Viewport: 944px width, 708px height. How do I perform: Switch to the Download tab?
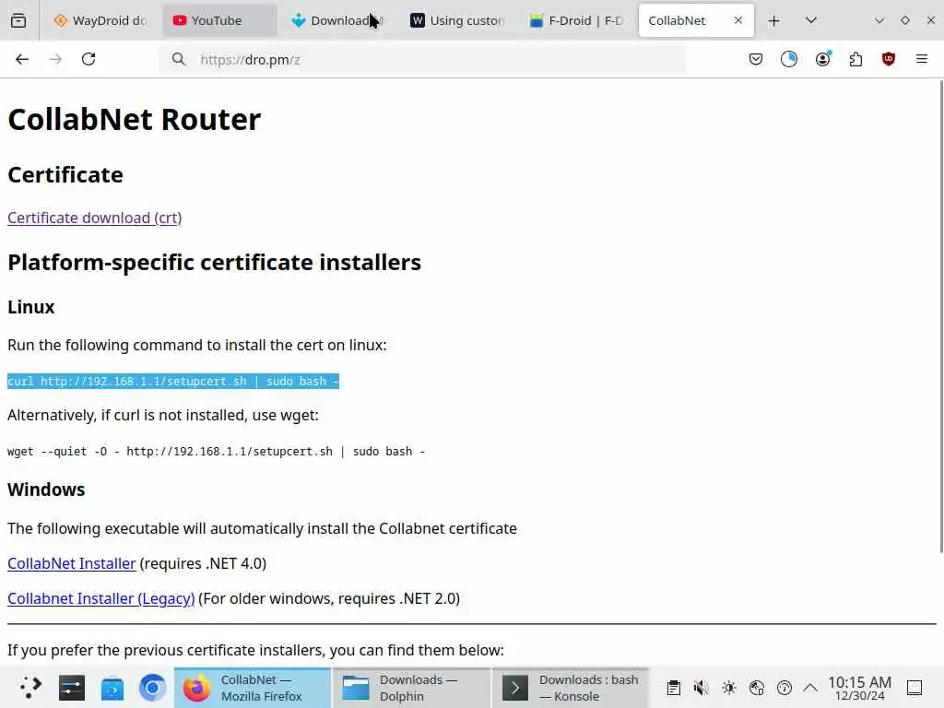[339, 20]
